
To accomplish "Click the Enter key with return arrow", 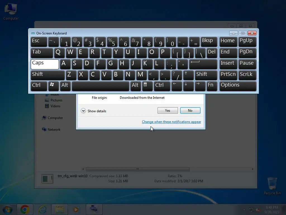I will pos(203,64).
